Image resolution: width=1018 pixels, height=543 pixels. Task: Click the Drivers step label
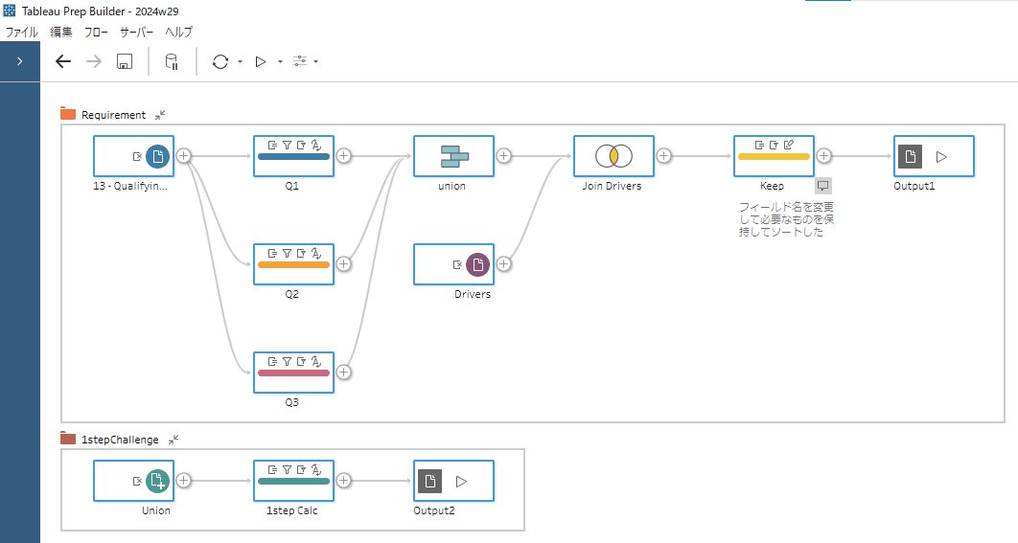[x=473, y=295]
